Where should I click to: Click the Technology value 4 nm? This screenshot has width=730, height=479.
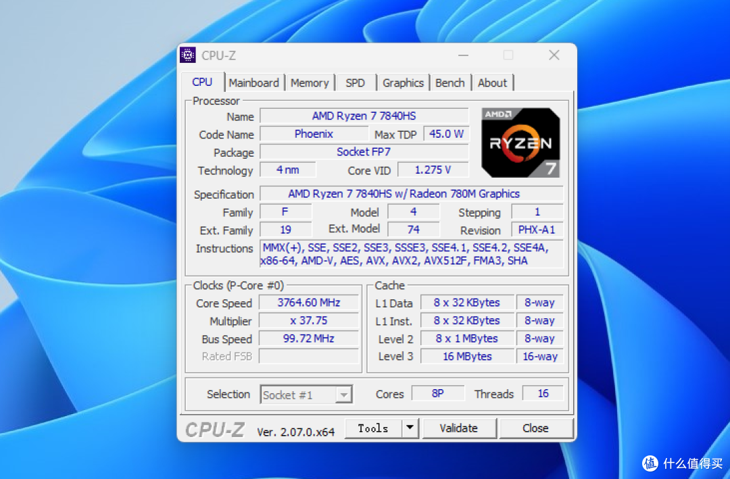[x=288, y=170]
